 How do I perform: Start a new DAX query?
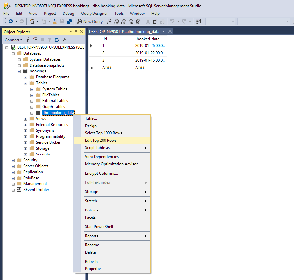(x=138, y=21)
